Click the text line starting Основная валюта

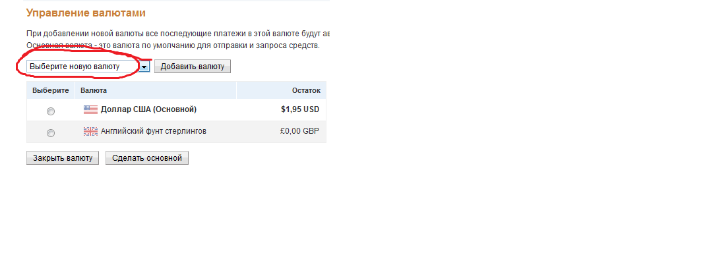(x=173, y=46)
